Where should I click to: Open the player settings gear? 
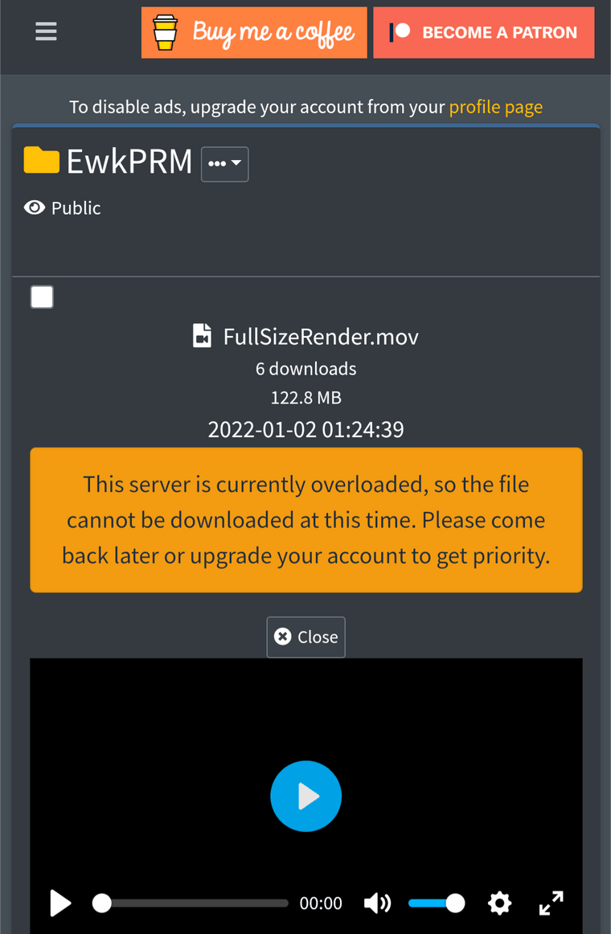pos(499,903)
